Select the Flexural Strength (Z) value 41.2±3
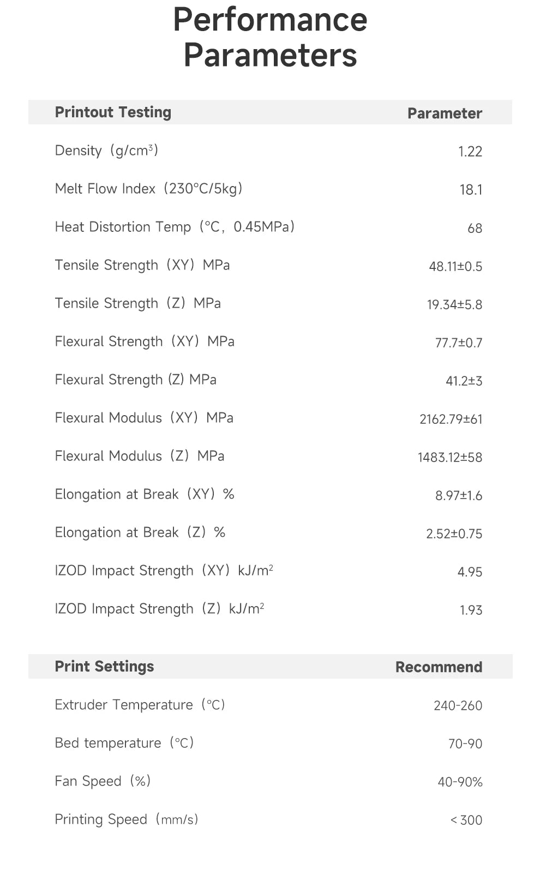 464,381
